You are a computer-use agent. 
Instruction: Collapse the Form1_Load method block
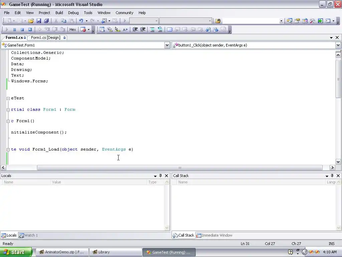coord(8,150)
